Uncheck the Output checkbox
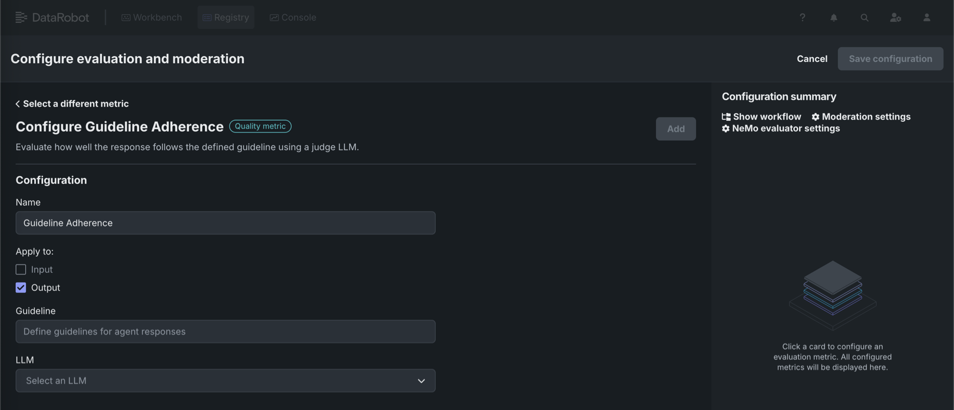Screen dimensions: 954x410 point(21,287)
